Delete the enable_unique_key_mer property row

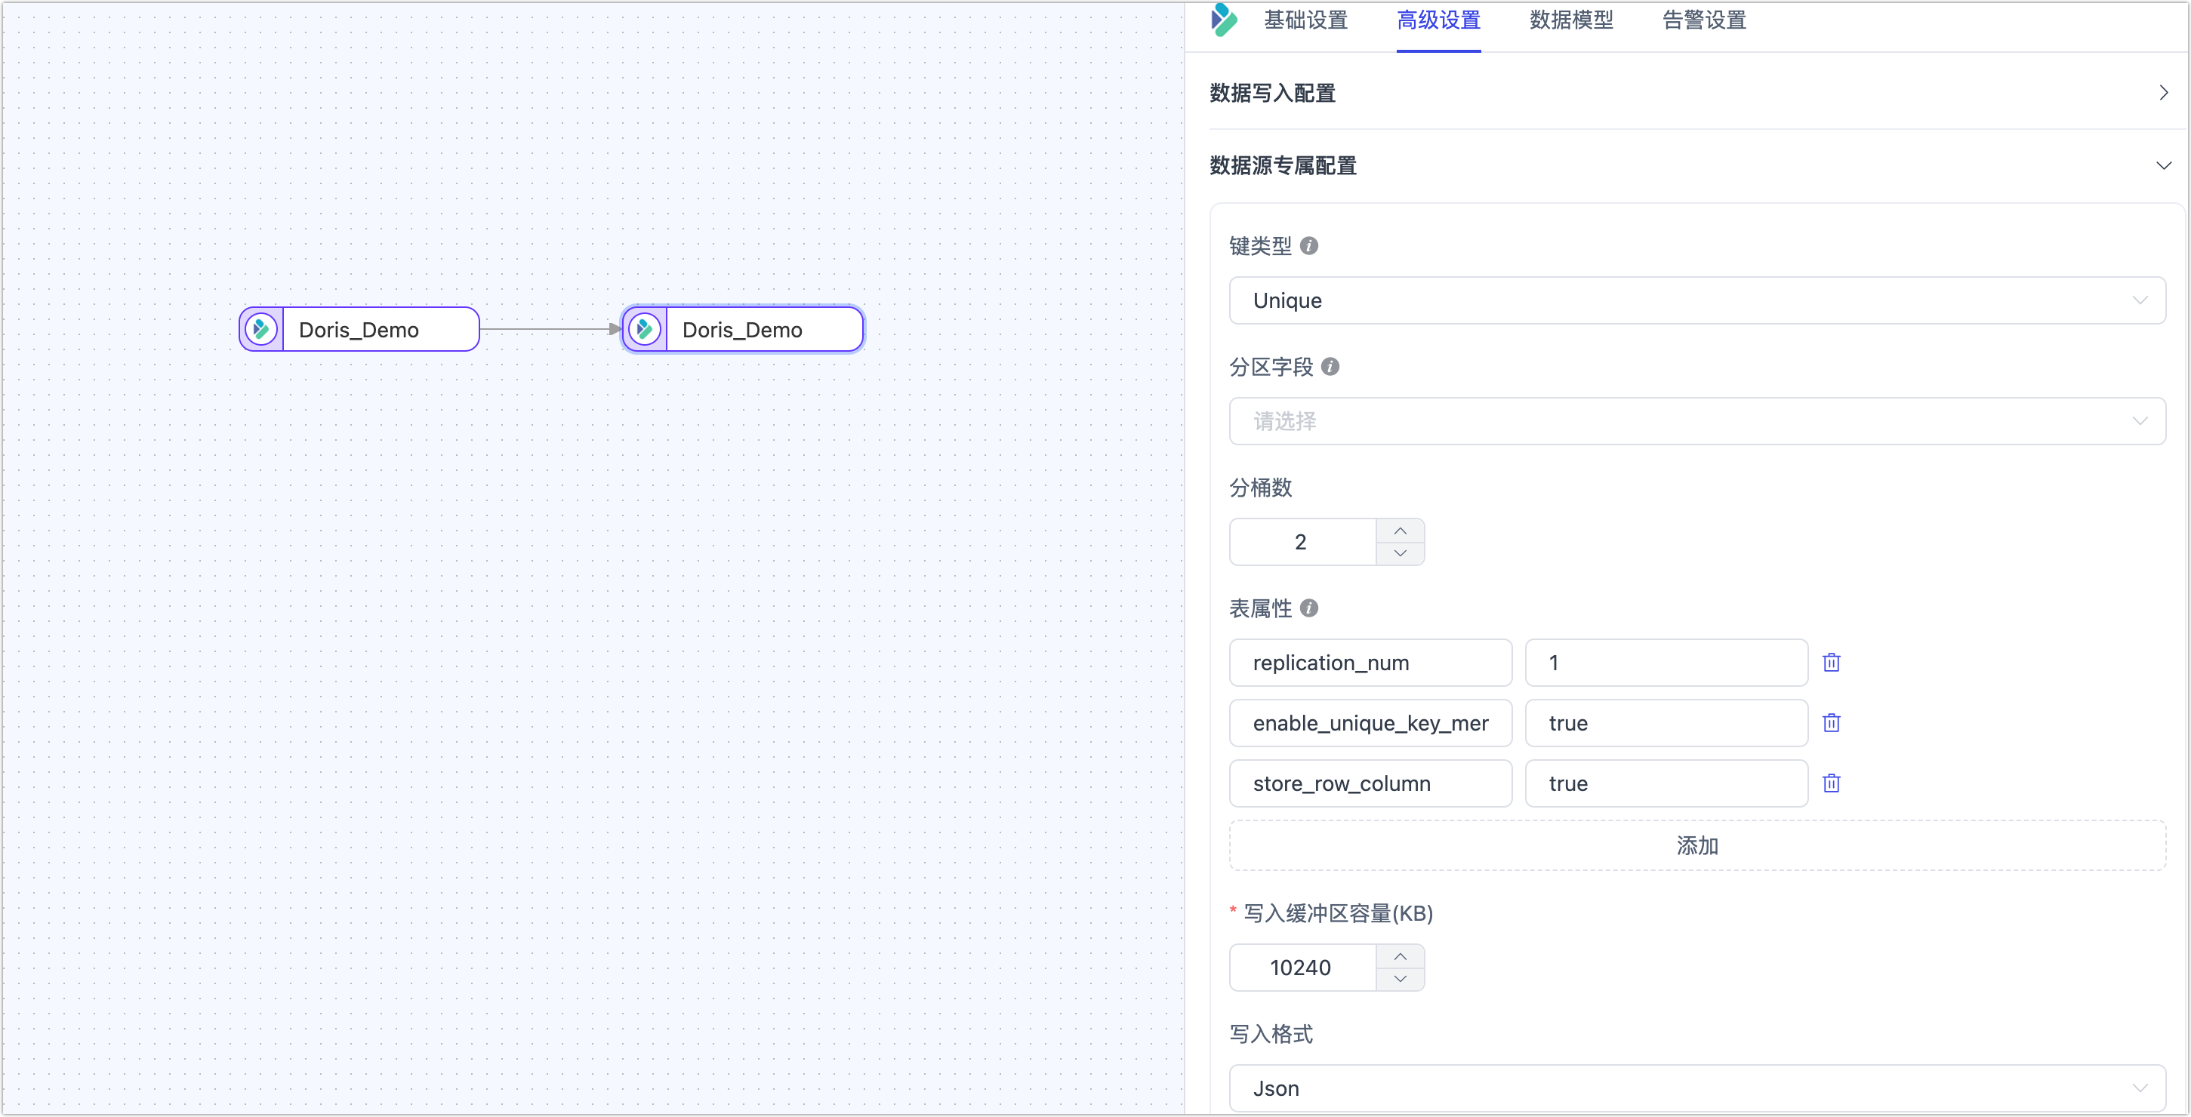point(1831,722)
